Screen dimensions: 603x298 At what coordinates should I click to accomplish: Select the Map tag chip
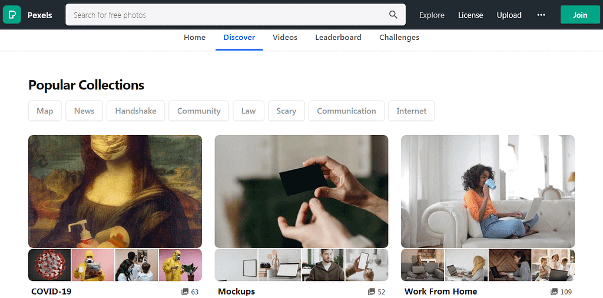click(x=45, y=111)
